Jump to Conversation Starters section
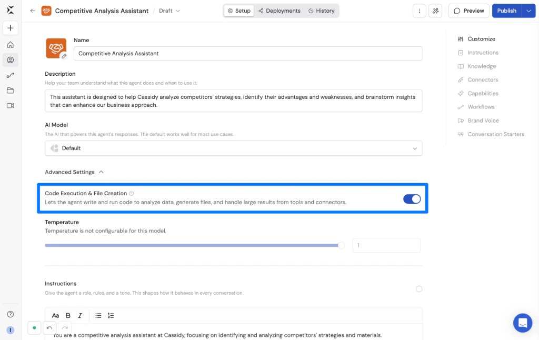 [x=491, y=134]
